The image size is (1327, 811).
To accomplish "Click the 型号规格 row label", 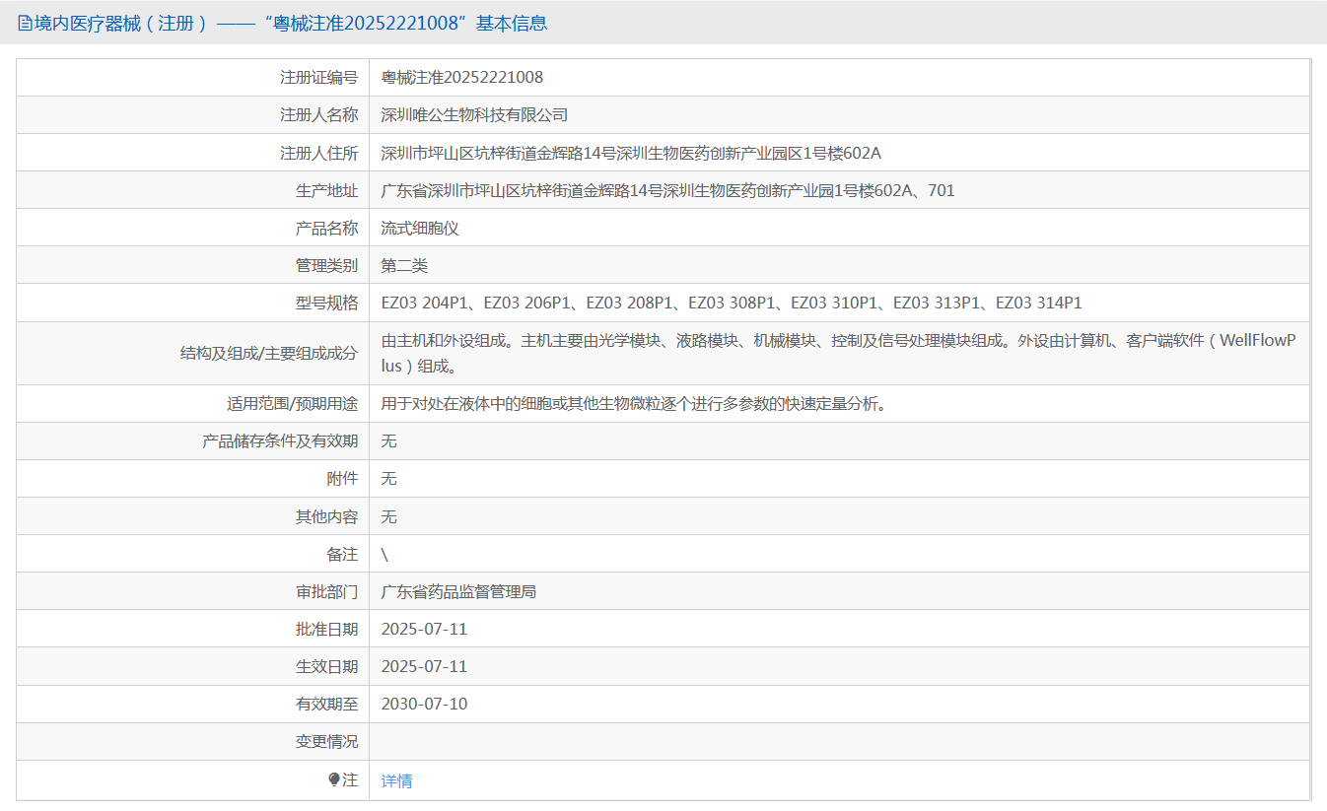I will [326, 303].
